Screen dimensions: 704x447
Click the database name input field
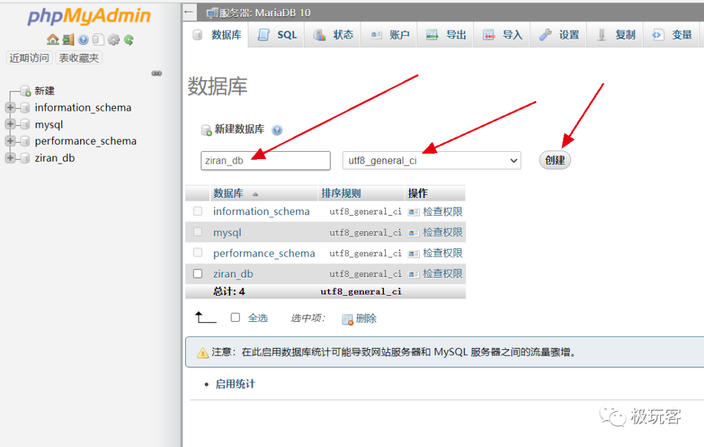point(265,160)
